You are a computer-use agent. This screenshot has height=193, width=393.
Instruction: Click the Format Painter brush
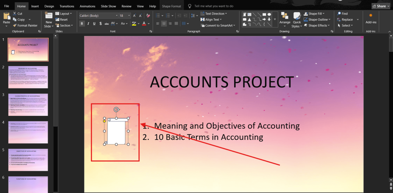(15, 26)
